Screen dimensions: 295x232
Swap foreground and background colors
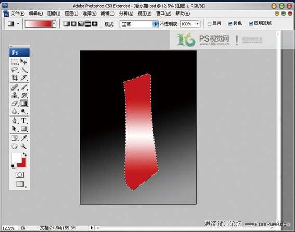[x=24, y=154]
